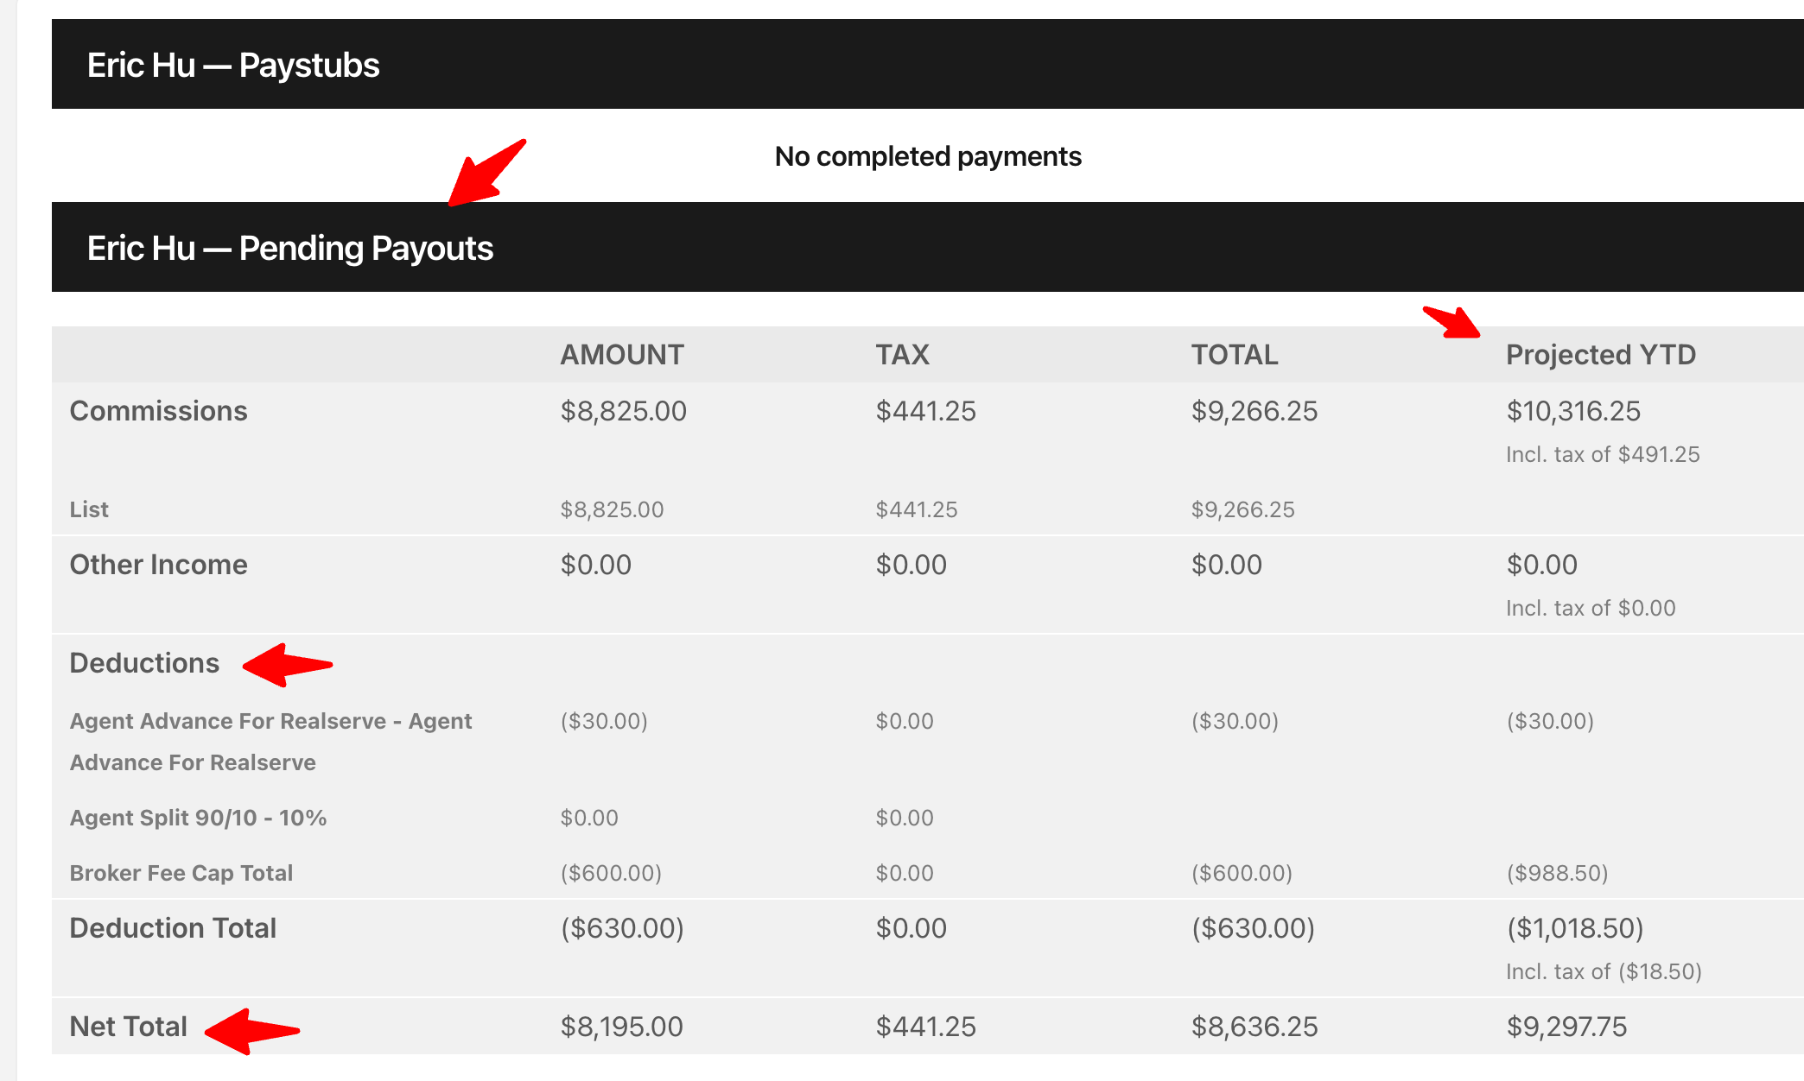Click the red arrow beside Projected YTD
The image size is (1804, 1081).
coord(1452,322)
